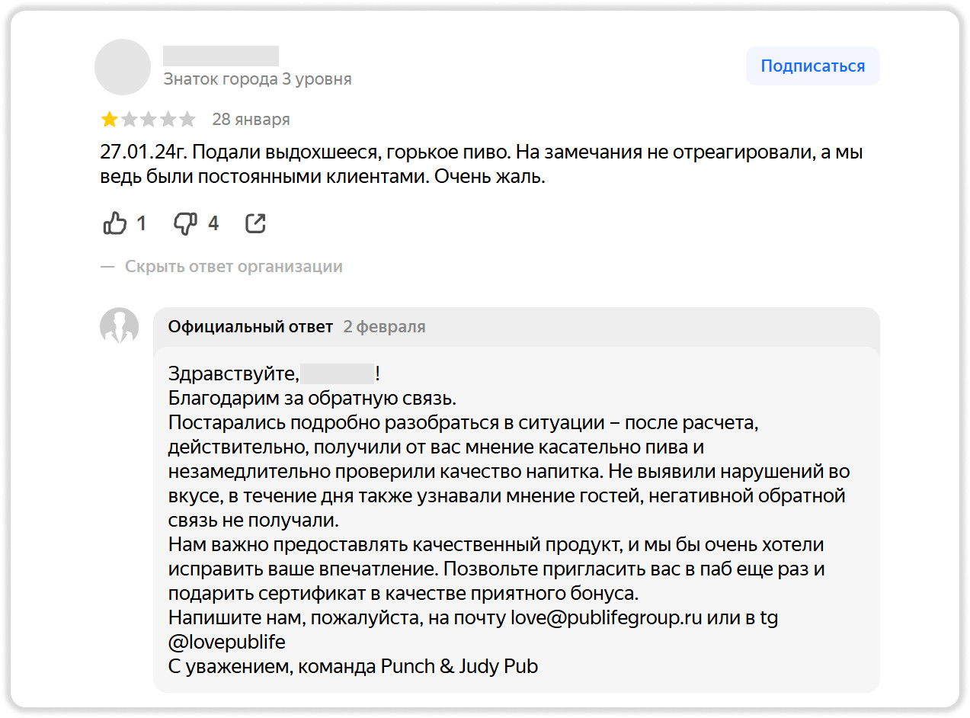This screenshot has width=970, height=718.
Task: Click the reply date "2 февраля"
Action: pyautogui.click(x=384, y=327)
